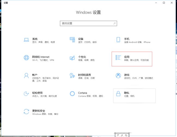Click 连接 Android 设备、iPhone description
This screenshot has height=137, width=177.
pyautogui.click(x=137, y=42)
